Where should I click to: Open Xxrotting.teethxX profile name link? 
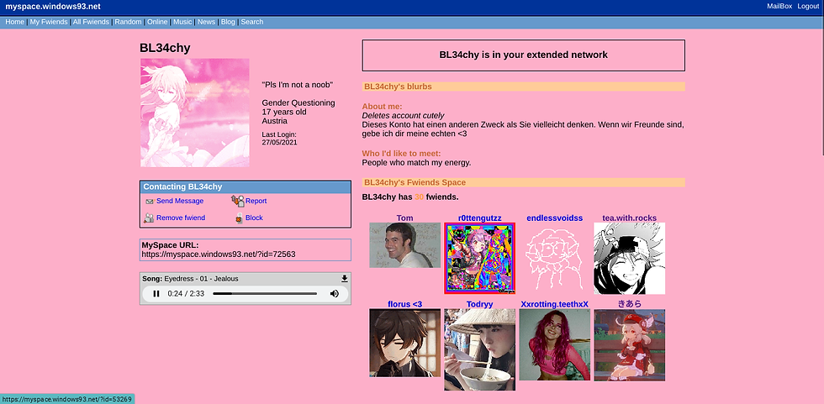[x=554, y=304]
